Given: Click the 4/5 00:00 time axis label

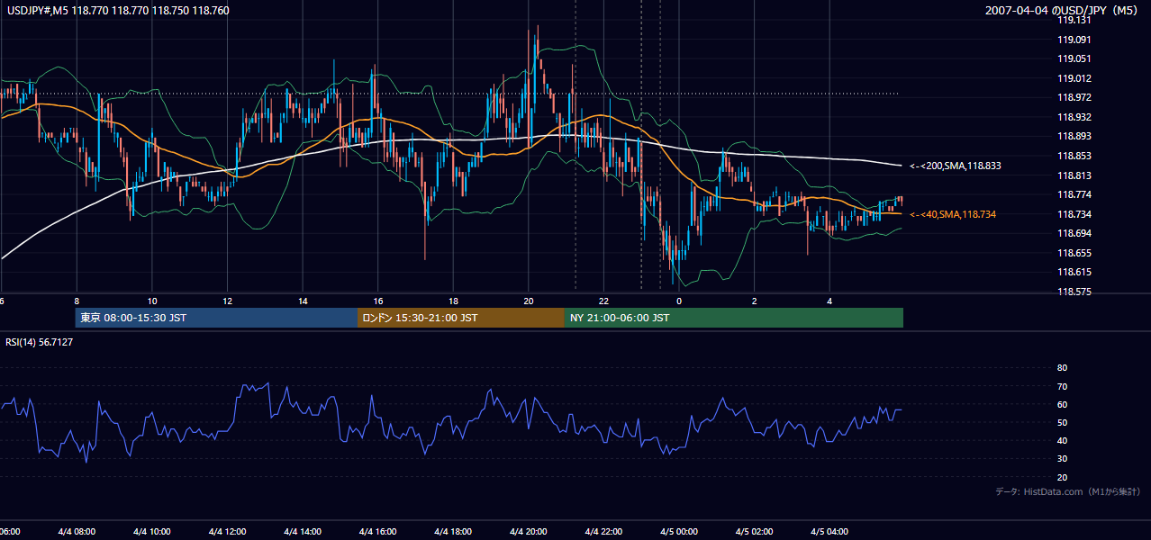Looking at the screenshot, I should tap(679, 532).
